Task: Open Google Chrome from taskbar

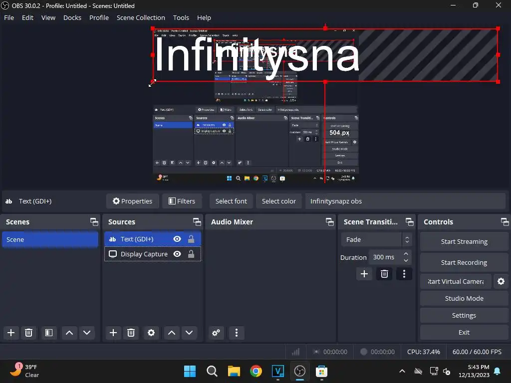Action: click(256, 371)
